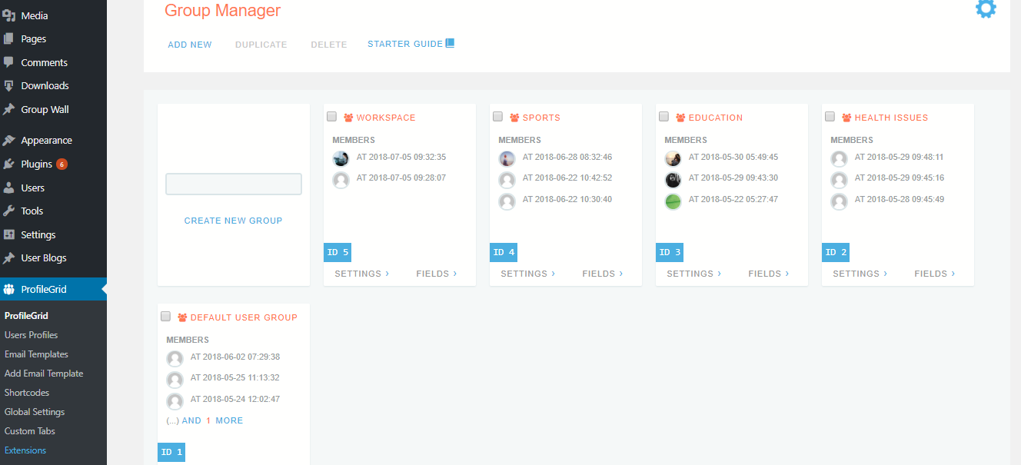The width and height of the screenshot is (1021, 465).
Task: Click the Appearance paintbrush icon
Action: [9, 141]
